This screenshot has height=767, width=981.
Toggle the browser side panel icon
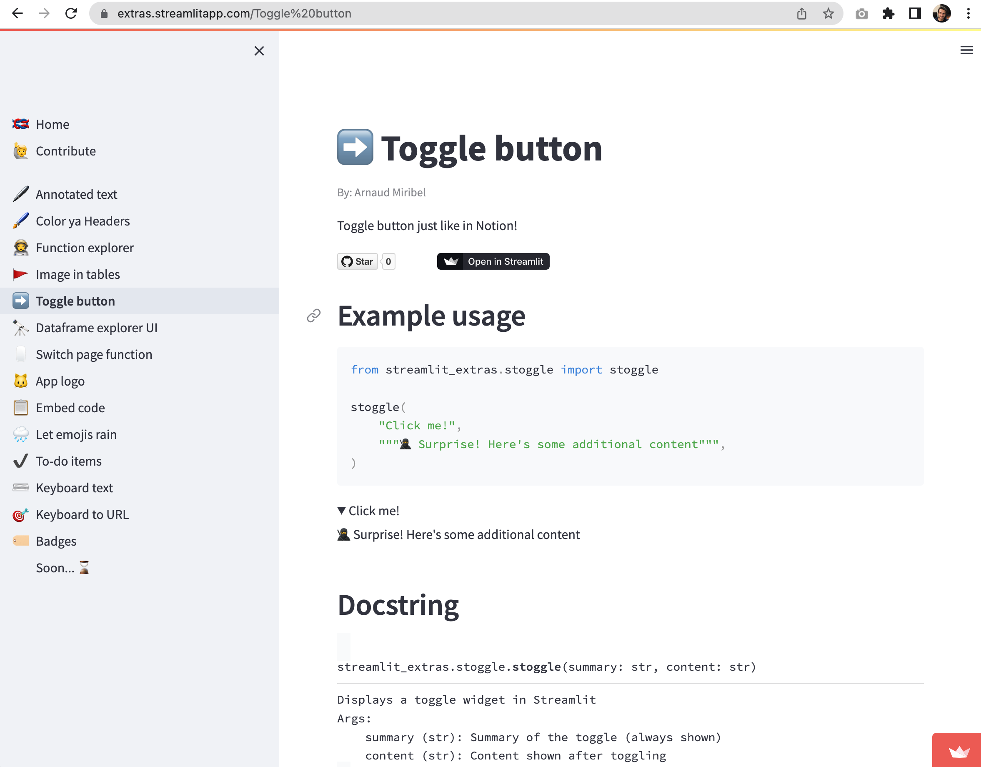tap(915, 13)
